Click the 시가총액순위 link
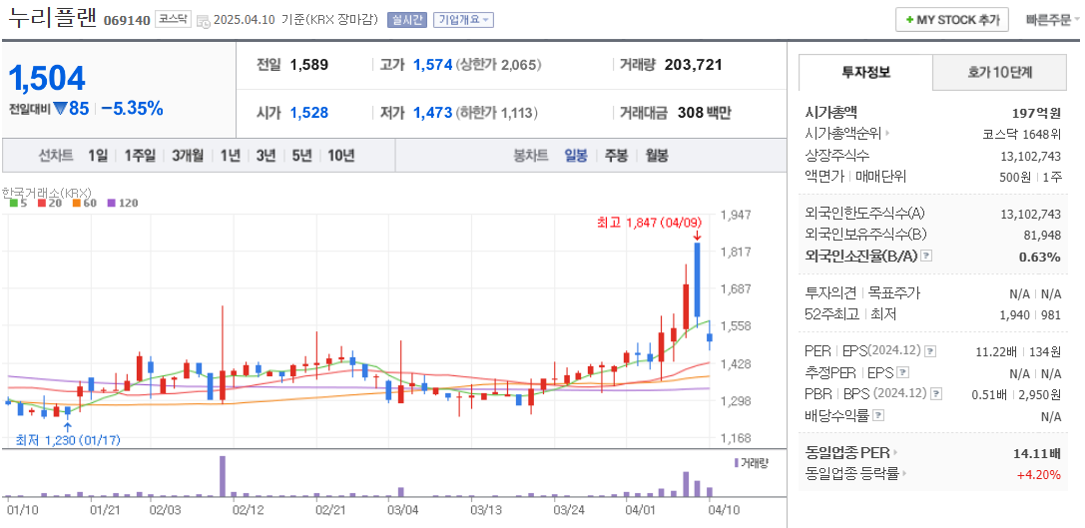The width and height of the screenshot is (1085, 528). tap(843, 134)
